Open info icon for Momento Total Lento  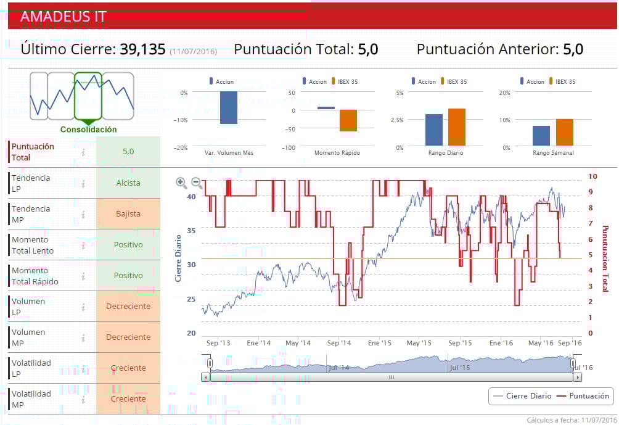coord(83,246)
